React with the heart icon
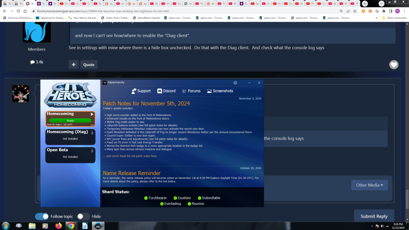 [393, 65]
